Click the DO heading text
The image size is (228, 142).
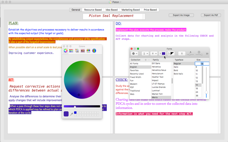118,23
